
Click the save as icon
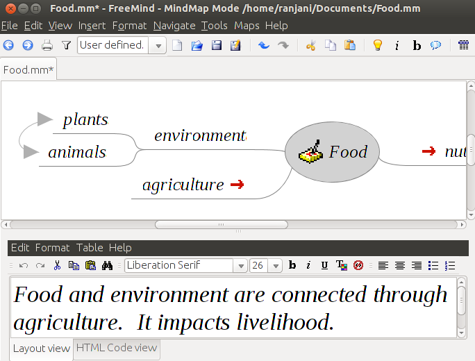pyautogui.click(x=235, y=45)
